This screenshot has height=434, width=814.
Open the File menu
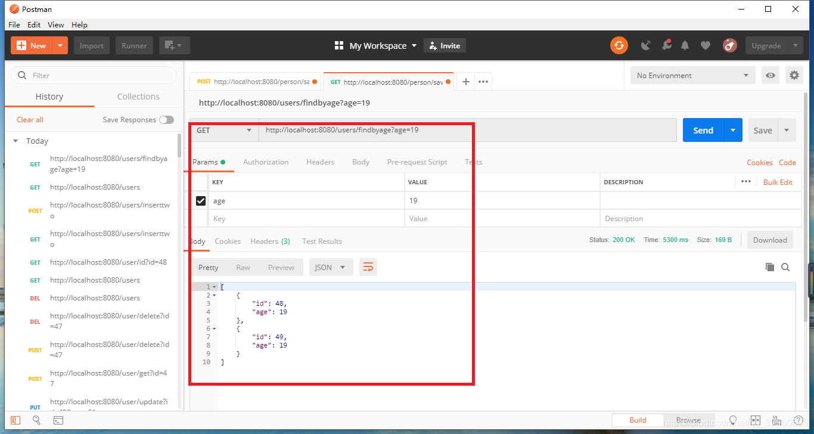click(x=14, y=24)
